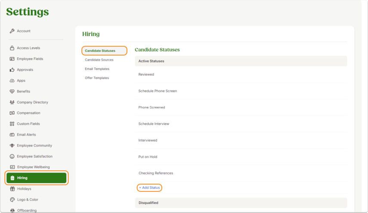Click the Employee Community icon

pyautogui.click(x=12, y=145)
